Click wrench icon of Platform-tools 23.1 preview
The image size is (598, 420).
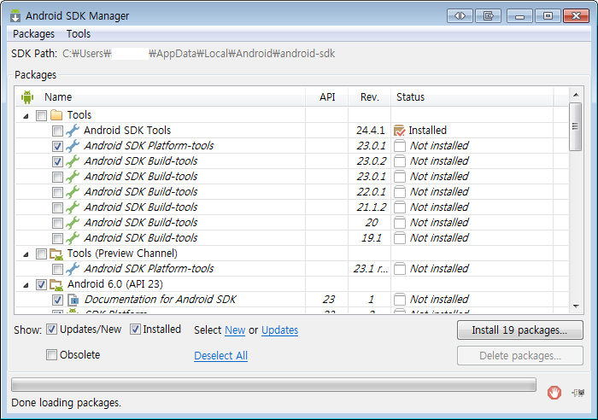pos(73,269)
